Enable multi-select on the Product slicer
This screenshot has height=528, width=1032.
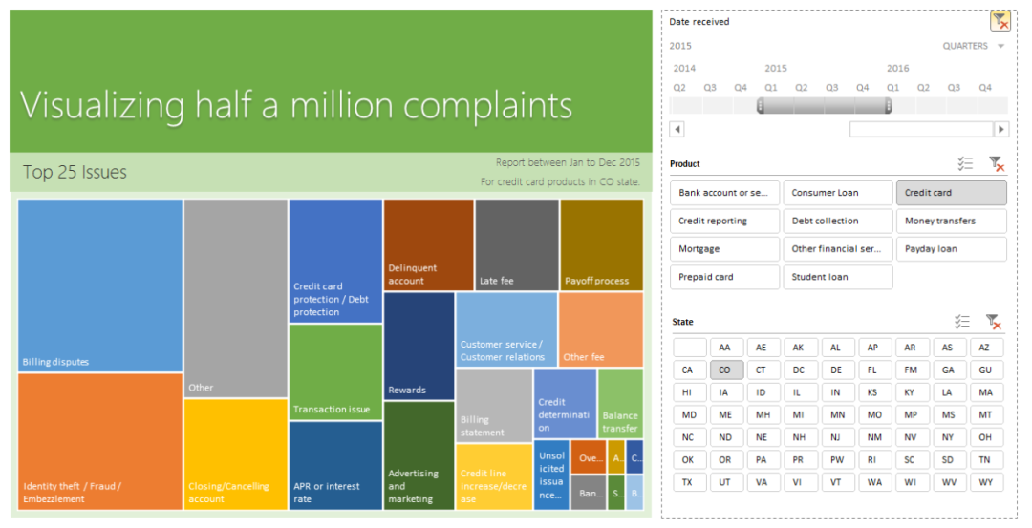point(965,164)
